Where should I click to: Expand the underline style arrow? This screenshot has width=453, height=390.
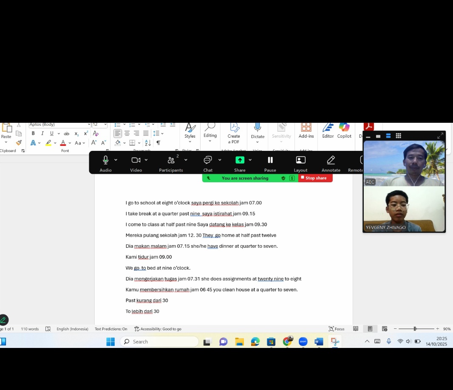(x=59, y=133)
